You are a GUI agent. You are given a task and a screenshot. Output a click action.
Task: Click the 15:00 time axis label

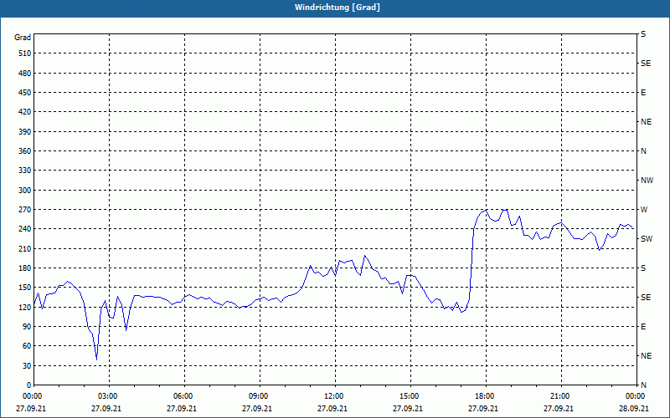pos(409,396)
